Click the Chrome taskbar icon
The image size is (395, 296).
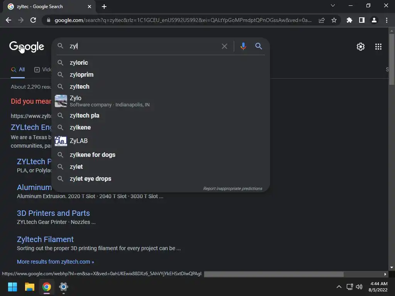click(47, 287)
